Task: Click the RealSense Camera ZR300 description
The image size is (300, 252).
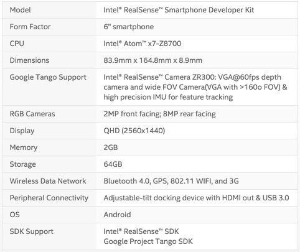Action: coord(195,87)
